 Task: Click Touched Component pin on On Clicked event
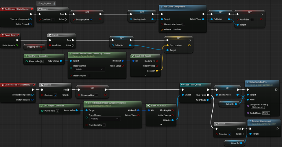coord(31,19)
